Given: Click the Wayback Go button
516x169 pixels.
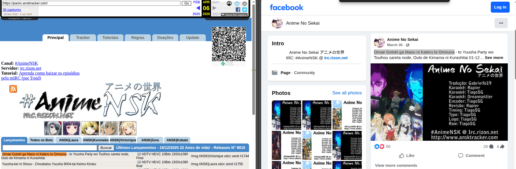Looking at the screenshot, I should click(187, 3).
